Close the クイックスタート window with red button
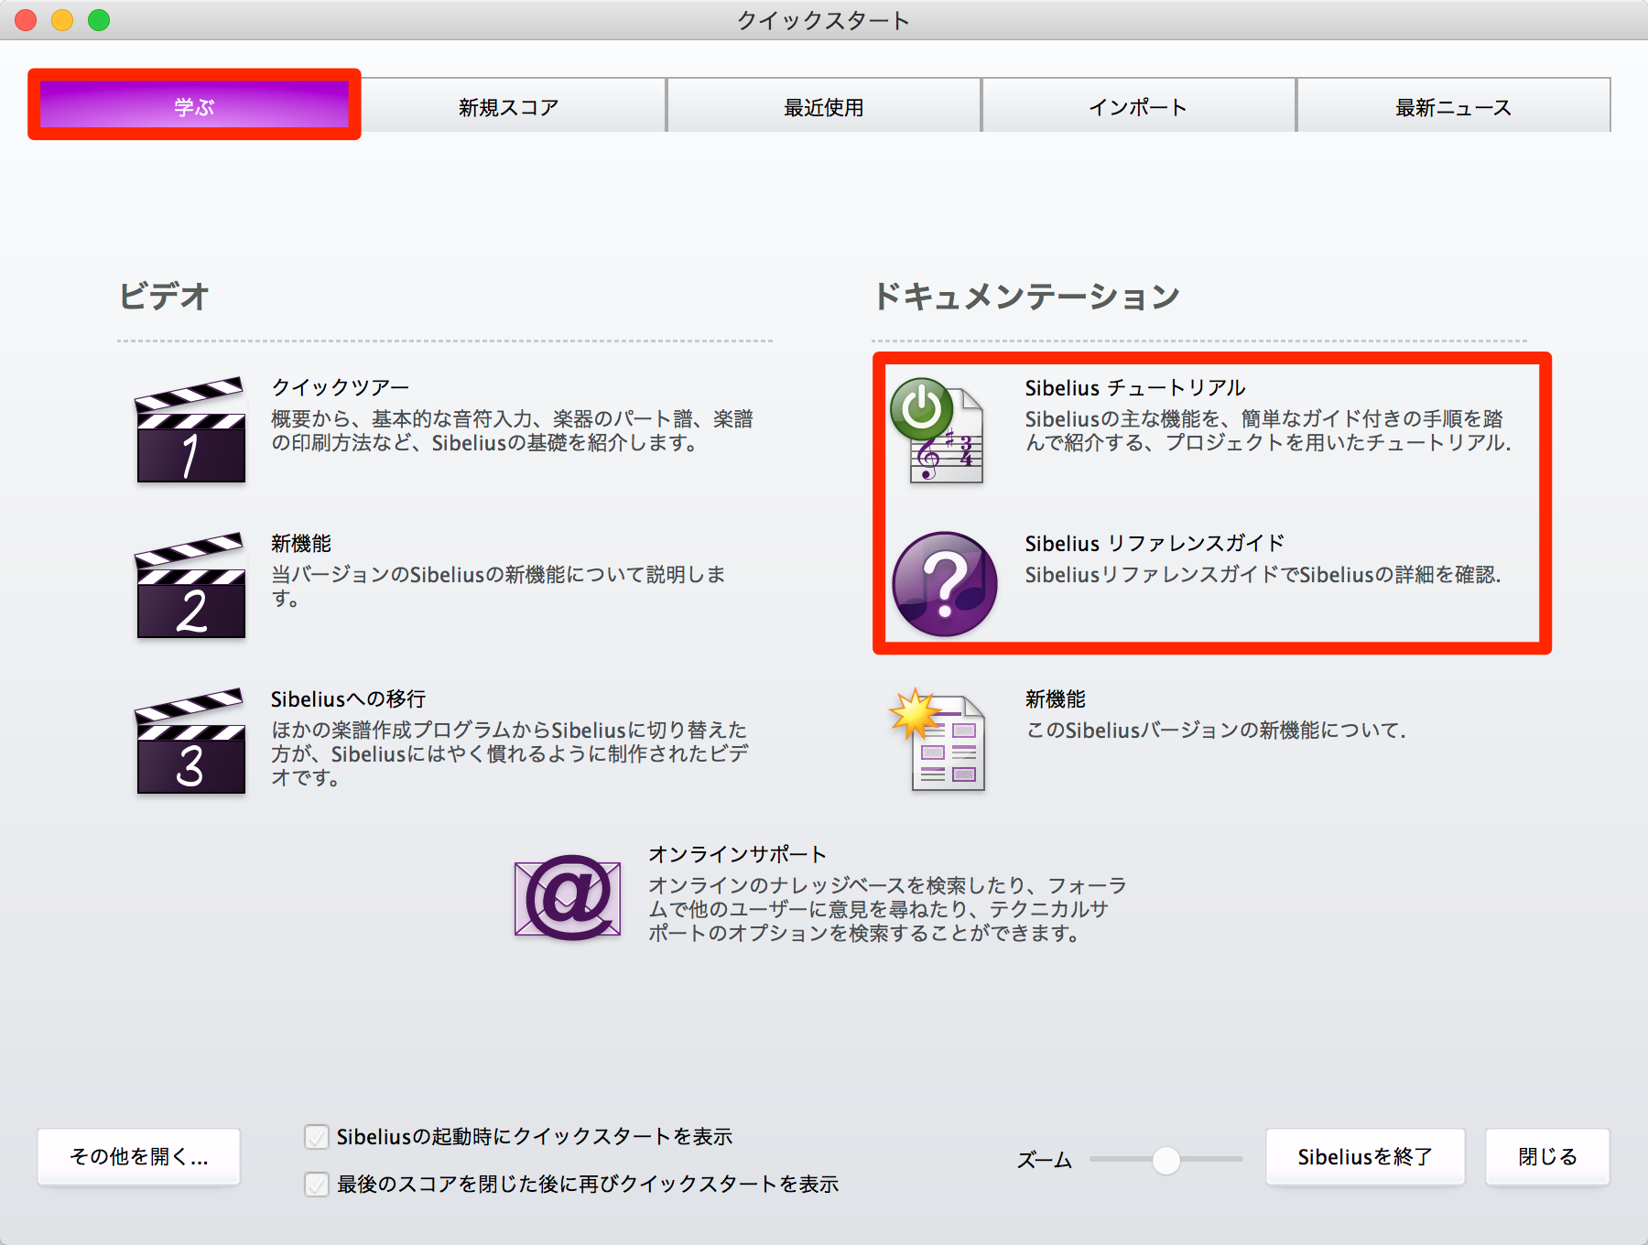Viewport: 1648px width, 1245px height. point(26,20)
